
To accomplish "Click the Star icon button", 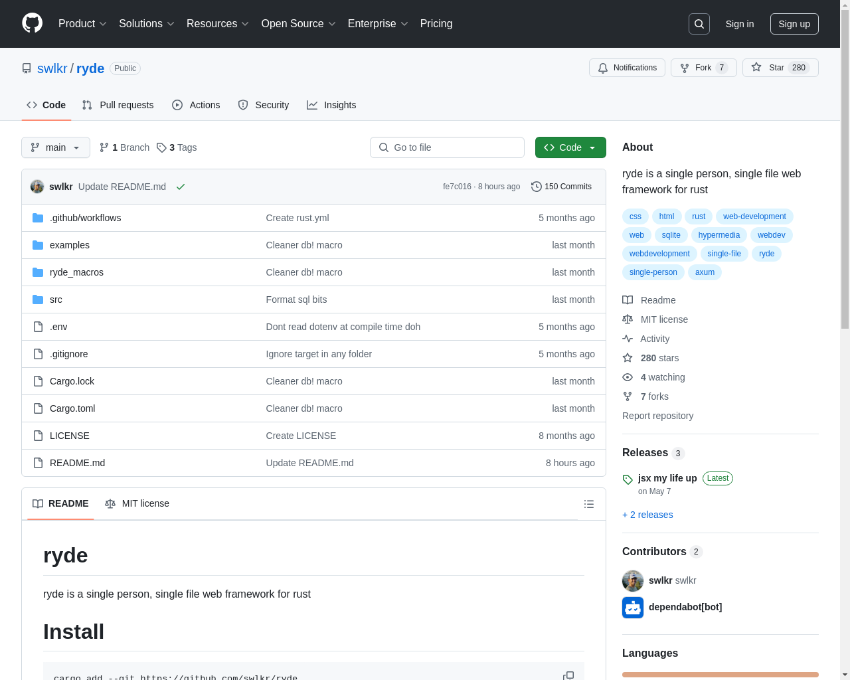I will [780, 68].
